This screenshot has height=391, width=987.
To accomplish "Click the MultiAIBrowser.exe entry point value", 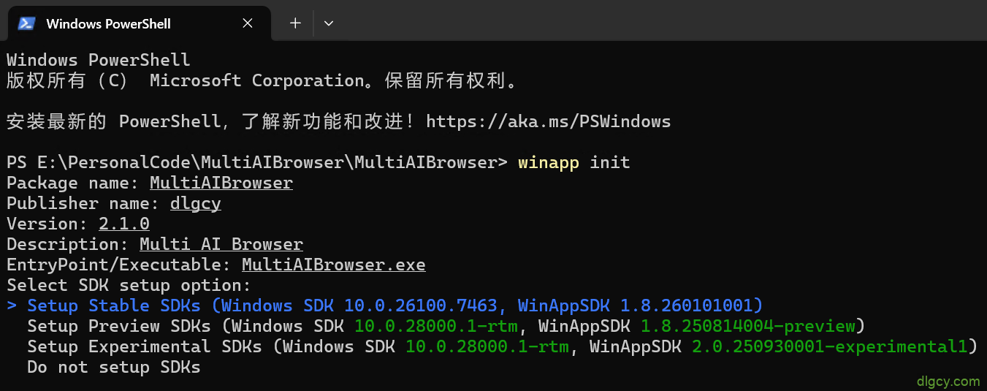I will pos(333,265).
